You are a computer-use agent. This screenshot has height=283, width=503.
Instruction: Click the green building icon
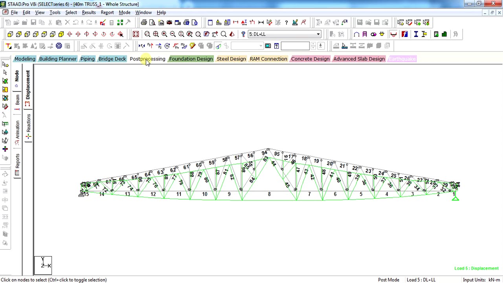pyautogui.click(x=444, y=34)
